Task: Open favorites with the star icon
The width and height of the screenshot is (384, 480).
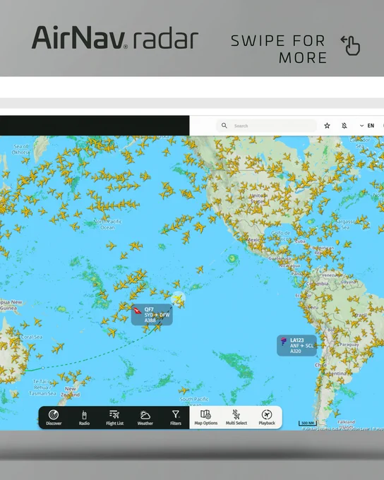Action: coord(327,126)
